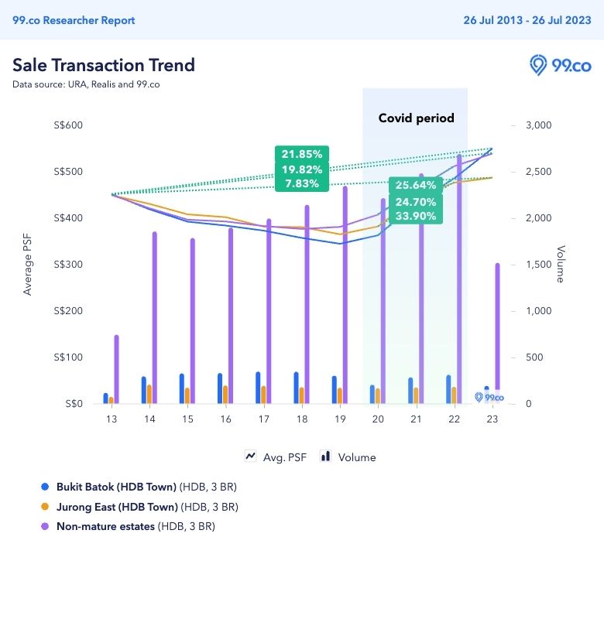The image size is (604, 619).
Task: Click the Sale Transaction Trend title
Action: pos(104,65)
